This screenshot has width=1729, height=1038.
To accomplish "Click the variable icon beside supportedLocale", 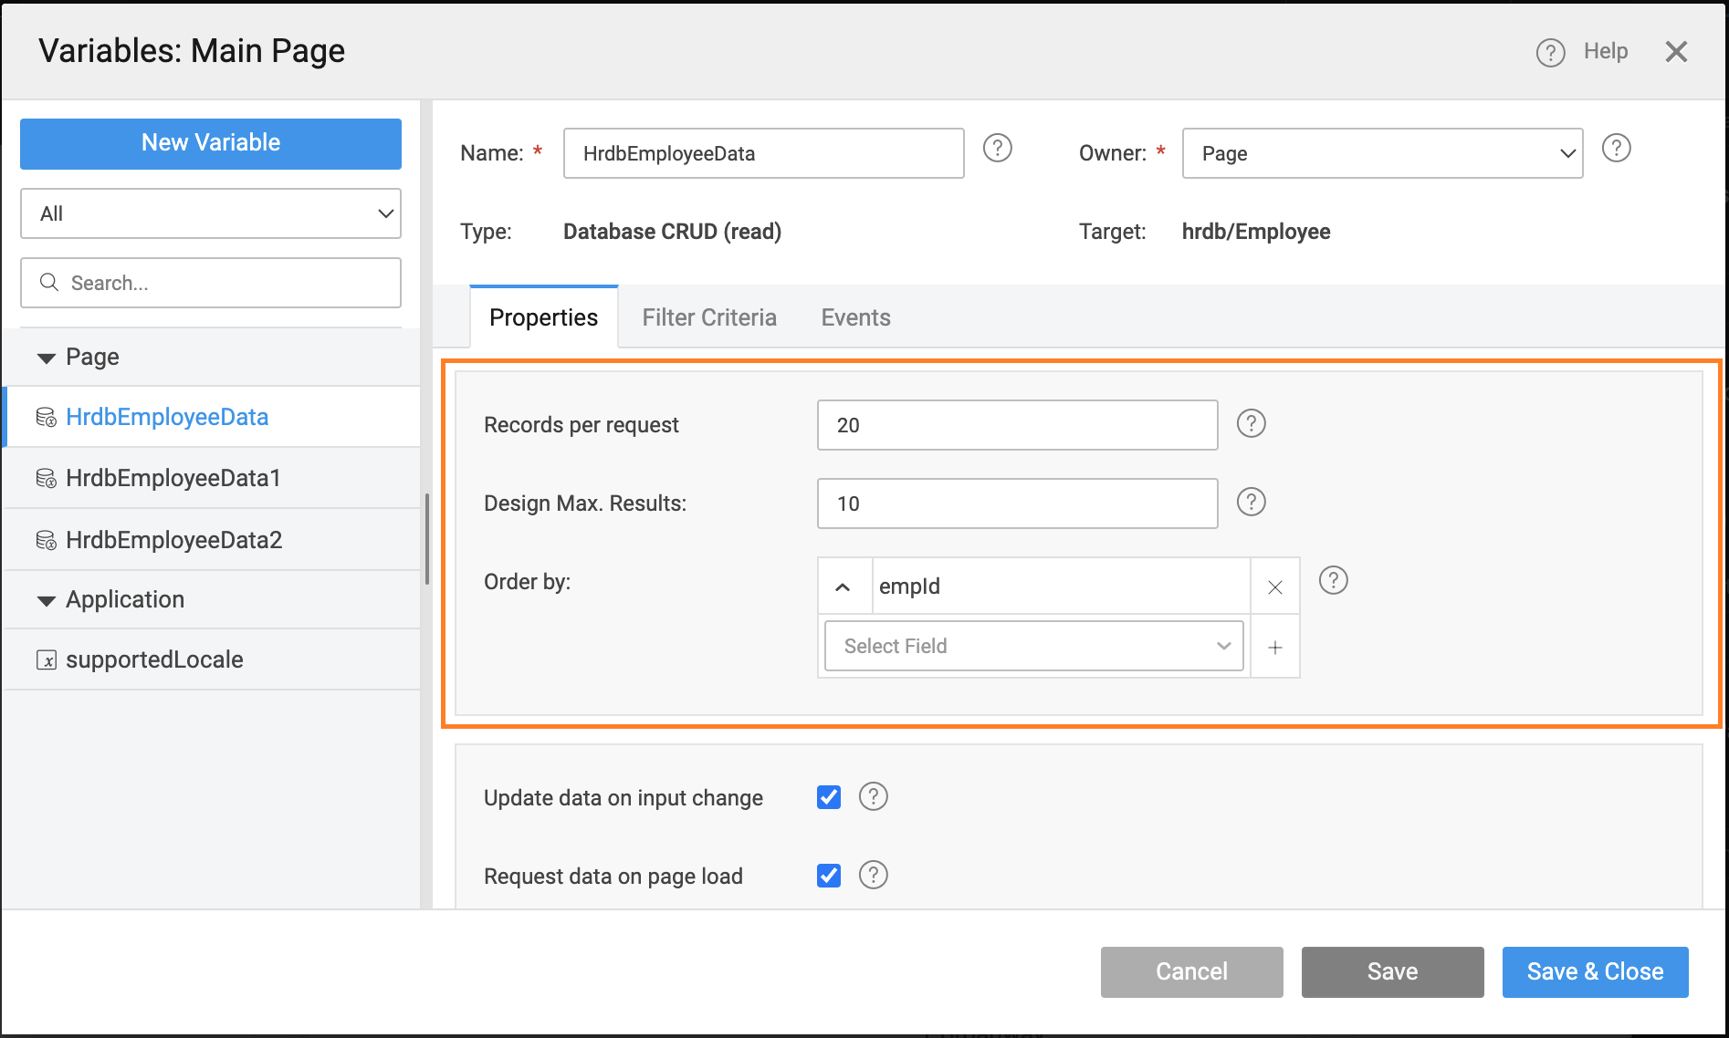I will click(46, 659).
